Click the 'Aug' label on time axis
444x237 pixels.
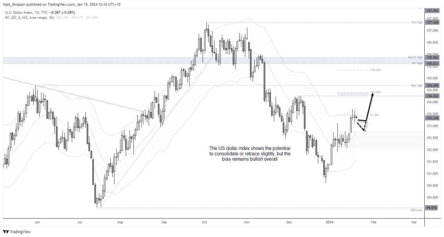(120, 222)
